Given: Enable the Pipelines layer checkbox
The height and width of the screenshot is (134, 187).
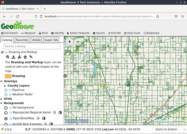Looking at the screenshot, I should tap(6, 90).
